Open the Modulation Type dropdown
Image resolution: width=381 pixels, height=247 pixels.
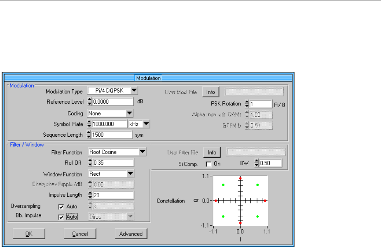[x=112, y=91]
